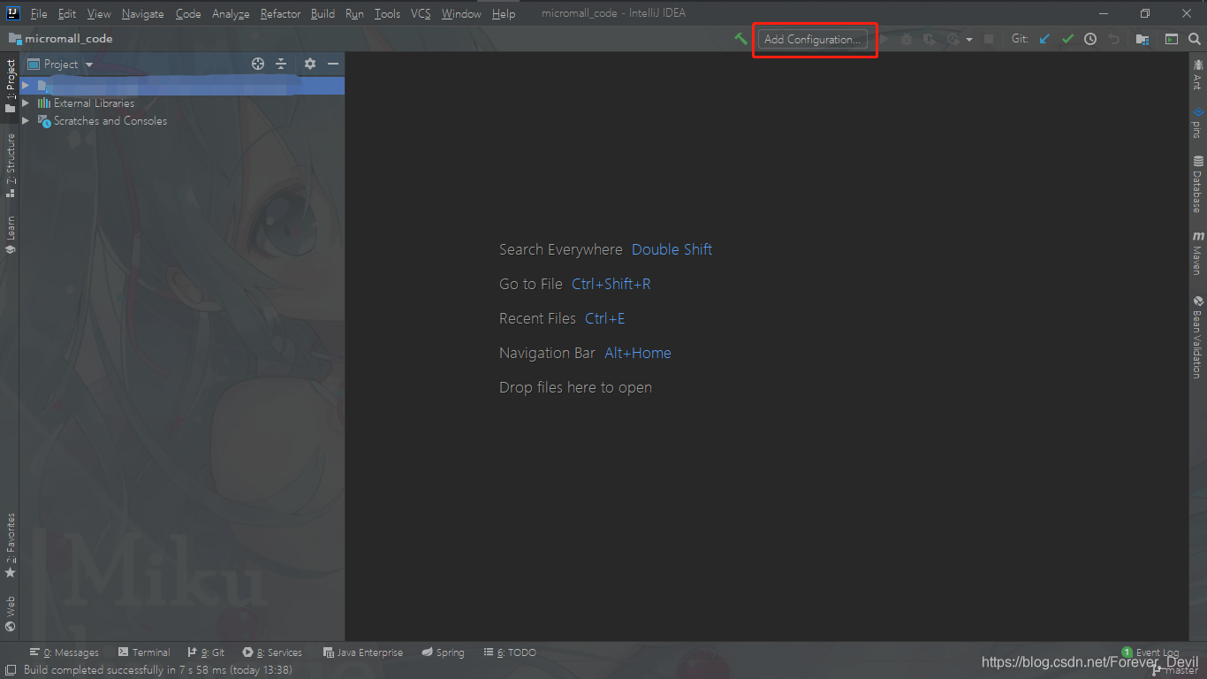1207x679 pixels.
Task: Open Project Structure folder icon in toolbar
Action: click(1142, 39)
